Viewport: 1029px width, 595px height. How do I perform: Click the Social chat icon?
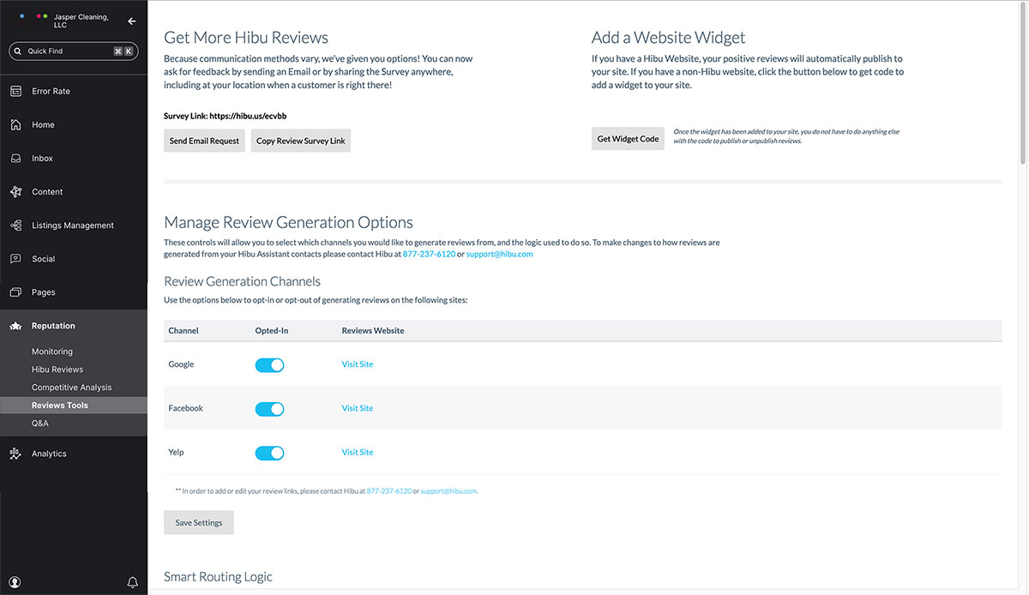click(15, 259)
